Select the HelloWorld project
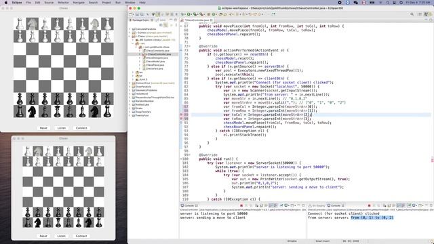Screen dimensions: 434x244 [141, 94]
